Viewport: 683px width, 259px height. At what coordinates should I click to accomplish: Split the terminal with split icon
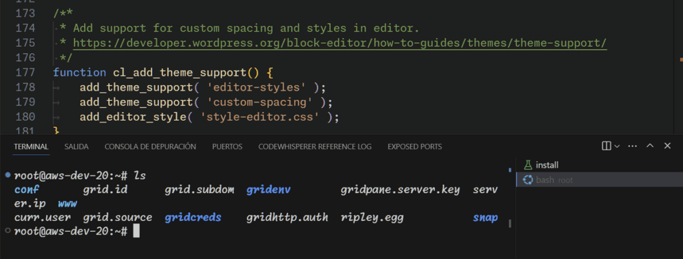pyautogui.click(x=606, y=146)
